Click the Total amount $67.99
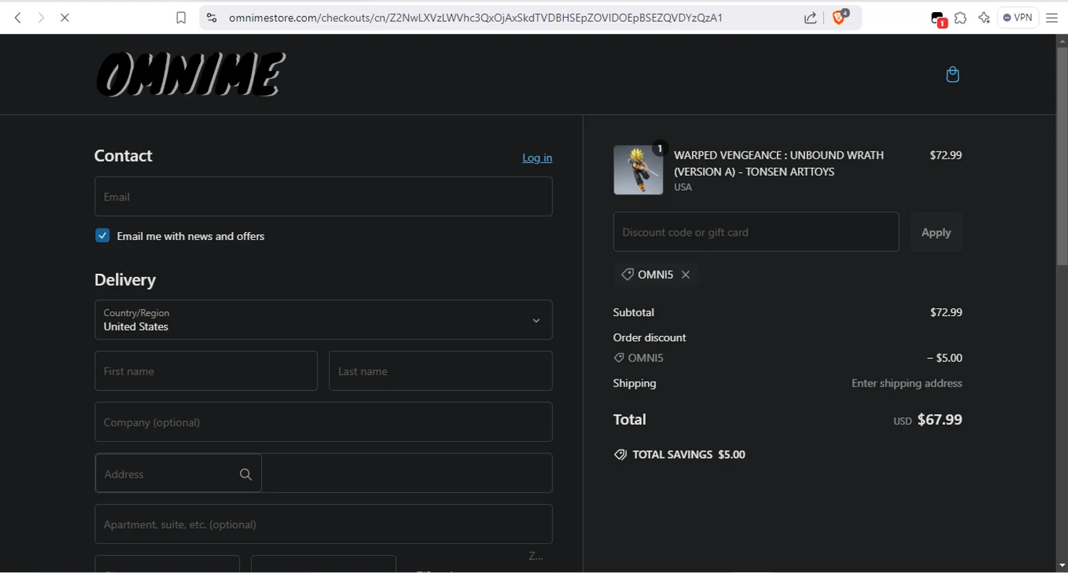The height and width of the screenshot is (573, 1068). tap(940, 420)
